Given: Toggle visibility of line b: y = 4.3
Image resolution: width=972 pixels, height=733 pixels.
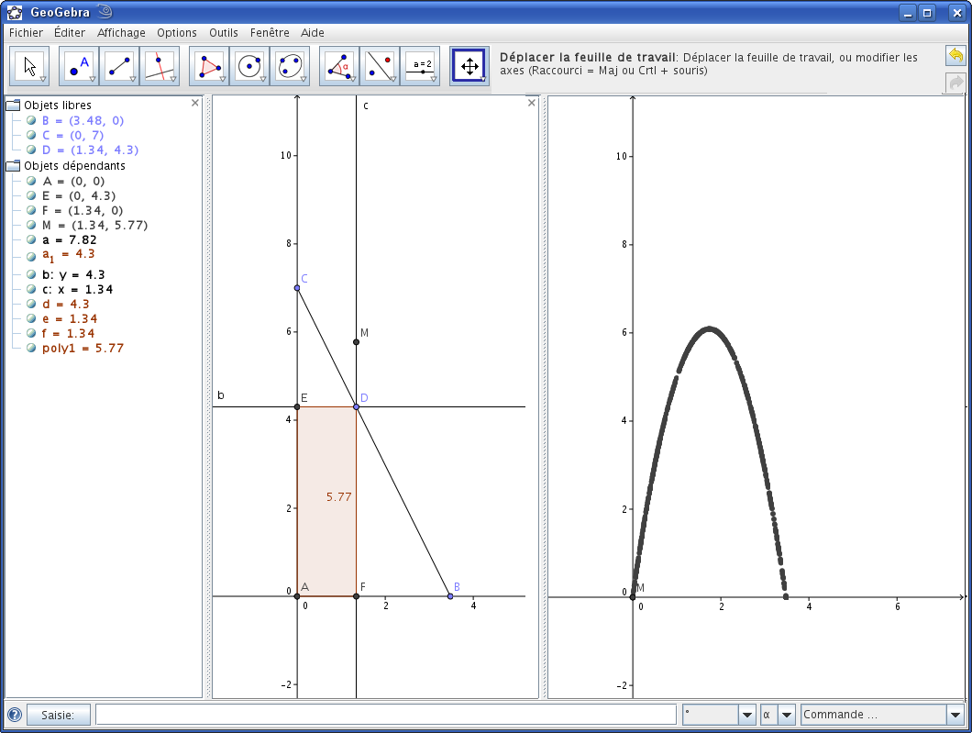Looking at the screenshot, I should coord(31,274).
